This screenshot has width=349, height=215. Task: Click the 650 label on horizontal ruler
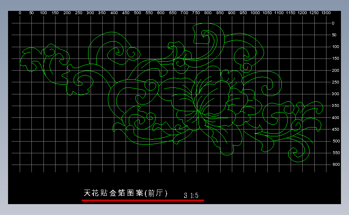(x=173, y=13)
